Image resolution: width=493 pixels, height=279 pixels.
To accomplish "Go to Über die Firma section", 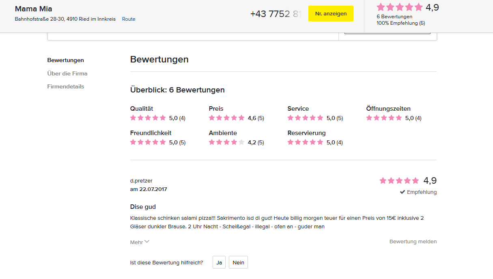I will [67, 73].
